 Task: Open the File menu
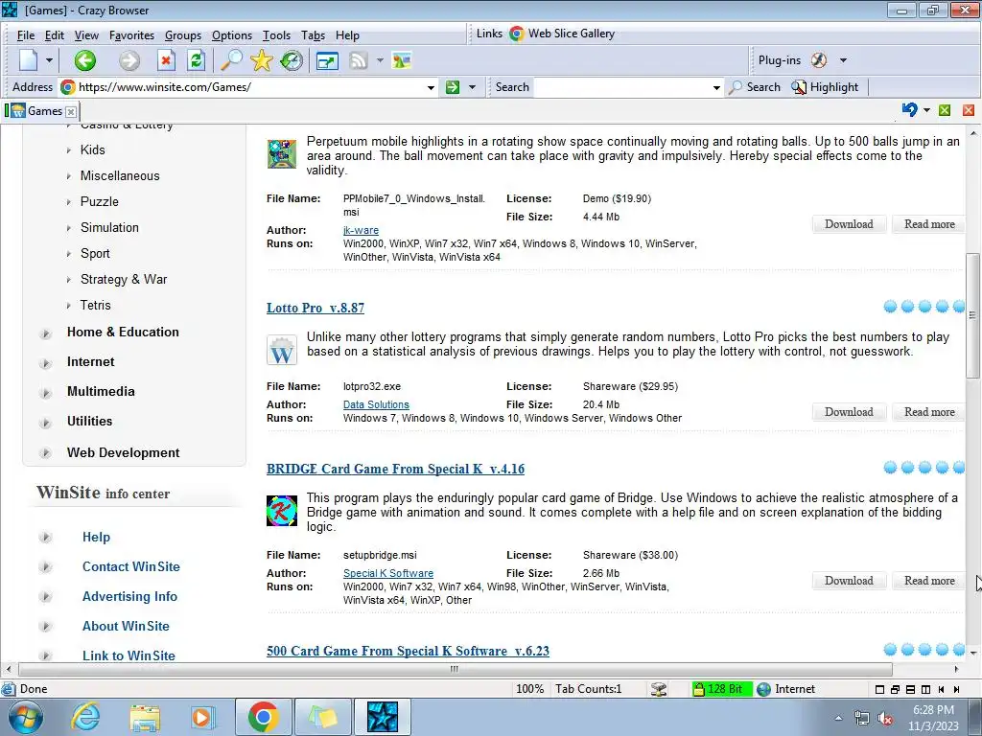coord(26,35)
